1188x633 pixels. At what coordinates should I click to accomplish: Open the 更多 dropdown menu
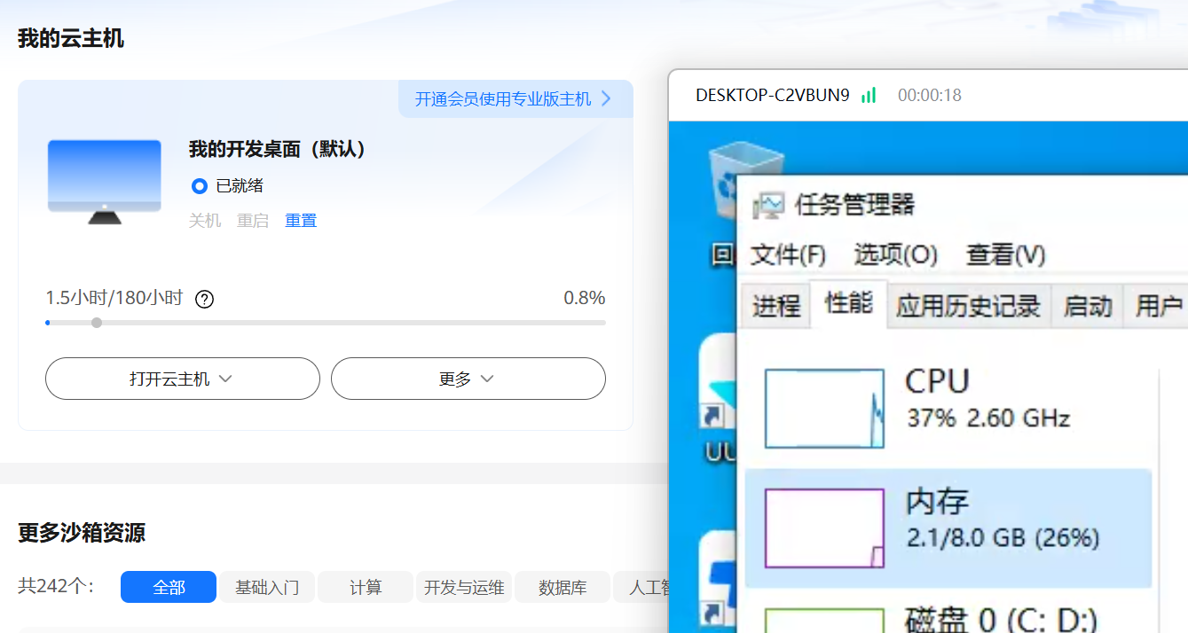pyautogui.click(x=468, y=379)
